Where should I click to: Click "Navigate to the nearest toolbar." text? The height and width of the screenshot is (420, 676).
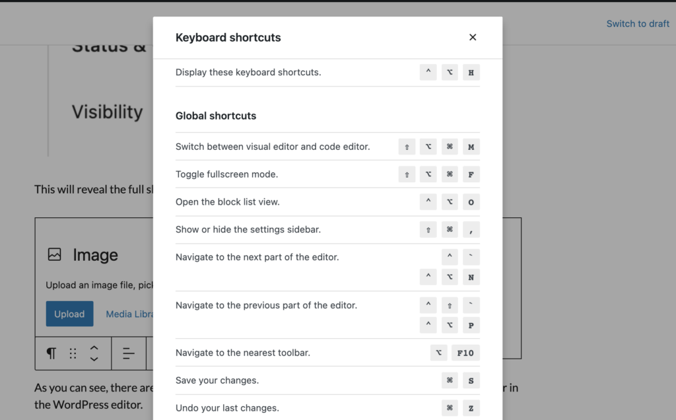point(243,353)
